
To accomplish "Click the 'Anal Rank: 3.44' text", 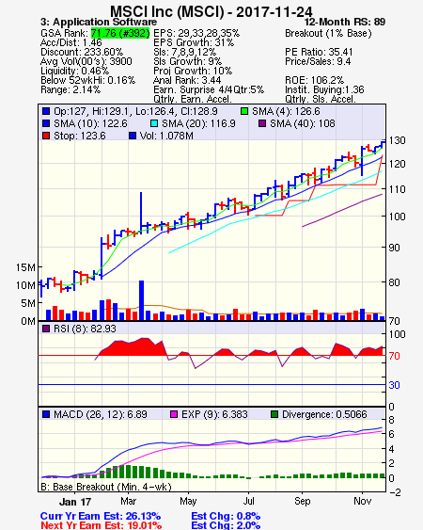I will pos(187,80).
